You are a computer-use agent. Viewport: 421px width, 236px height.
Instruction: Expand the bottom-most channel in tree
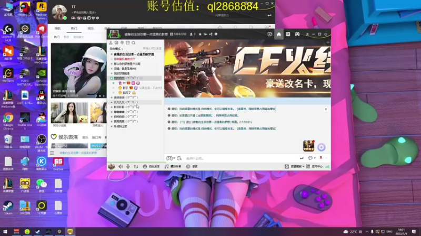tap(112, 126)
